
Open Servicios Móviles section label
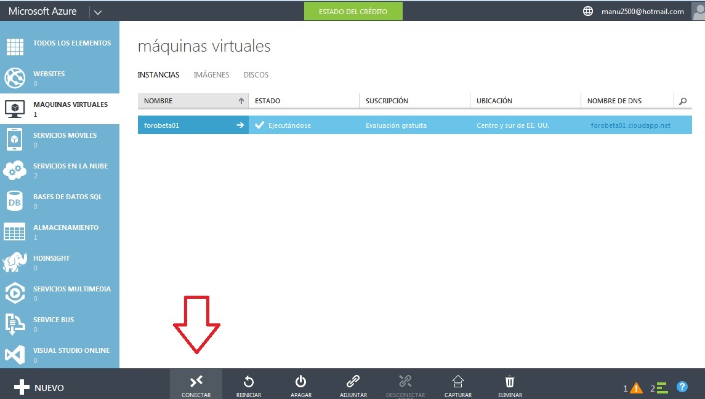click(x=65, y=135)
